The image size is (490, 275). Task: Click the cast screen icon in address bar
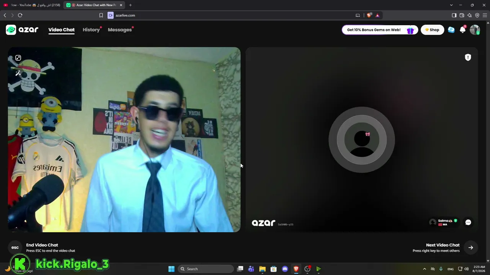tap(358, 15)
